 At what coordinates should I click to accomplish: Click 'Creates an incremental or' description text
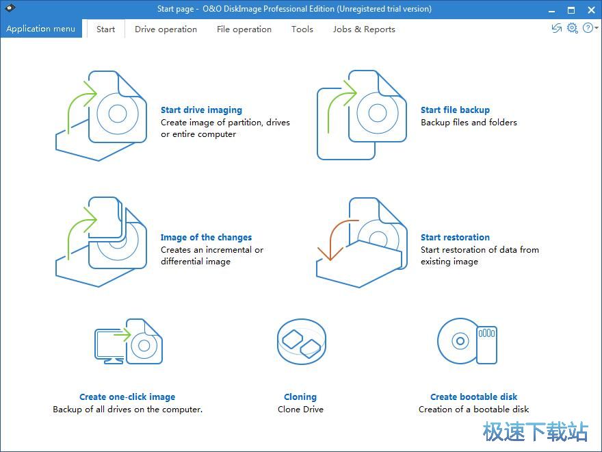(x=212, y=249)
